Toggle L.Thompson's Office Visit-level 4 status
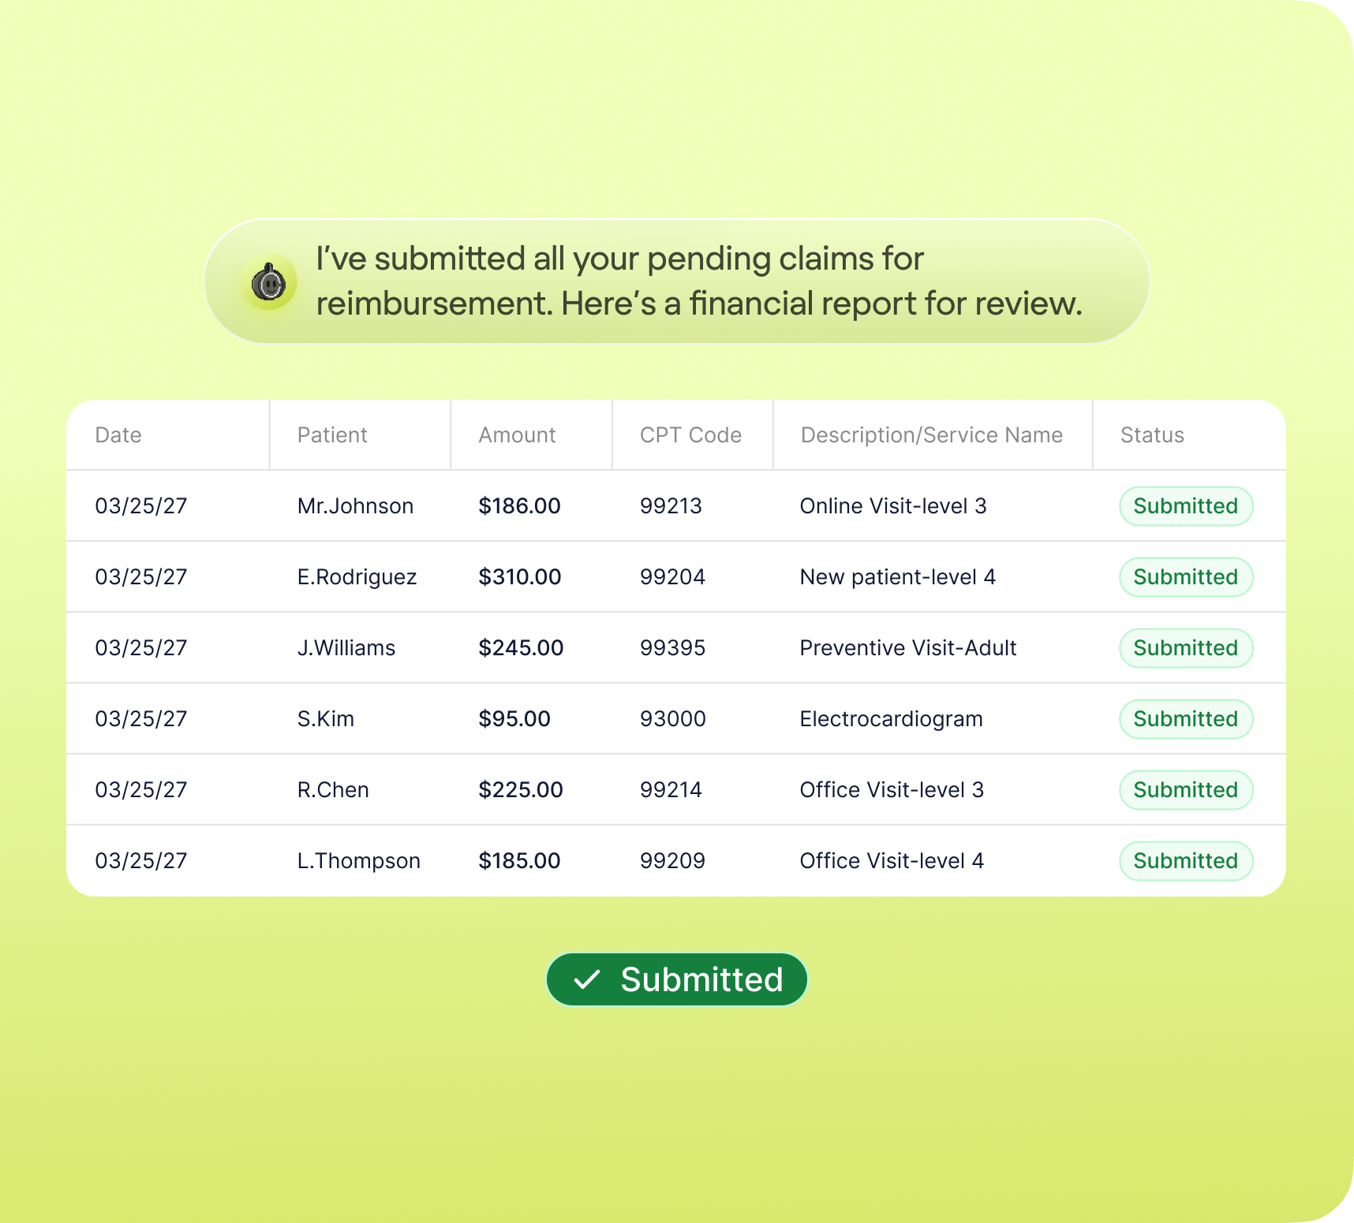1354x1223 pixels. click(x=1185, y=860)
